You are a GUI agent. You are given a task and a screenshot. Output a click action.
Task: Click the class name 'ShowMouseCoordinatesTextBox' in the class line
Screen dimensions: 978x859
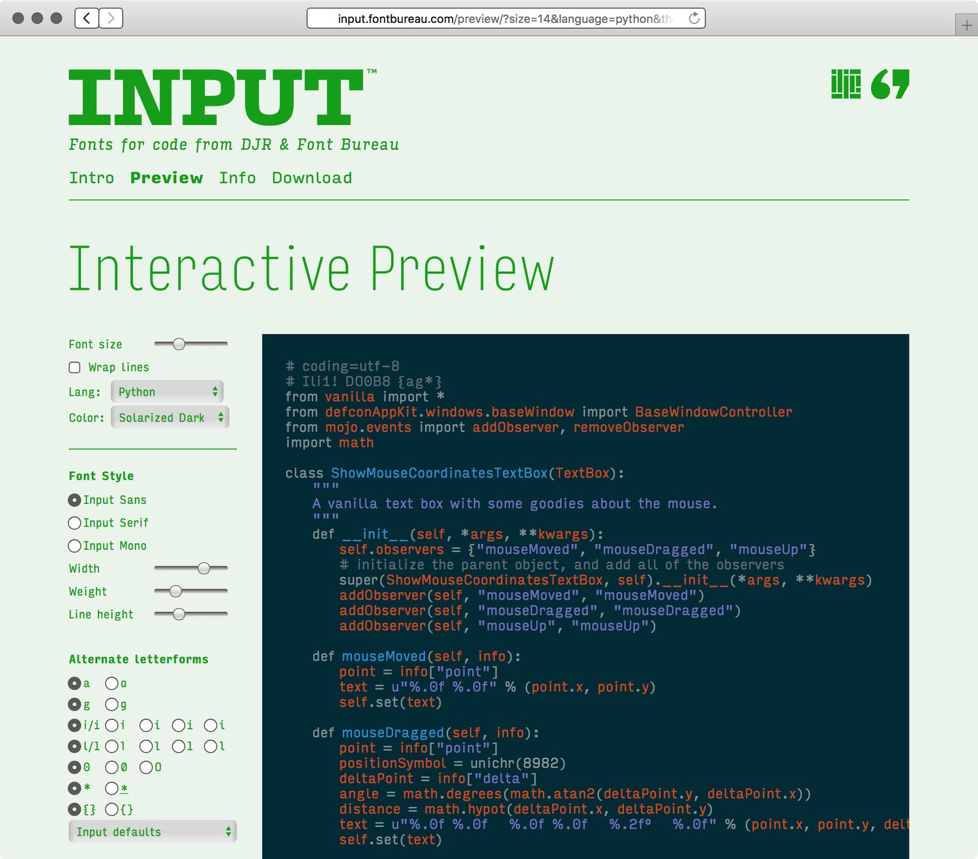pyautogui.click(x=439, y=473)
